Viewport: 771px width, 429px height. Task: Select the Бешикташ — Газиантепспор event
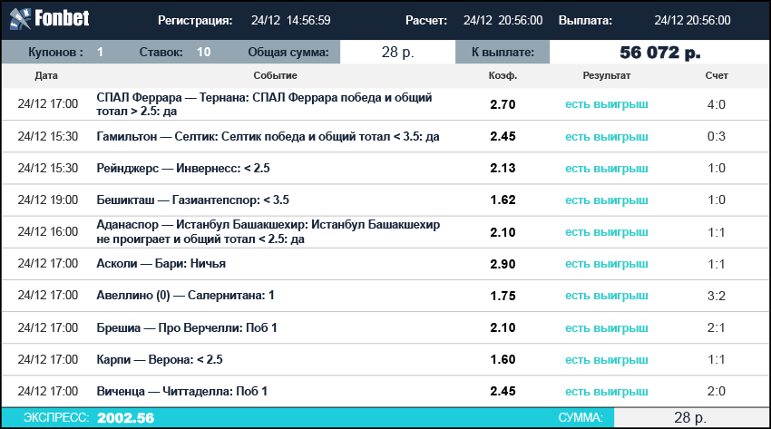point(192,200)
